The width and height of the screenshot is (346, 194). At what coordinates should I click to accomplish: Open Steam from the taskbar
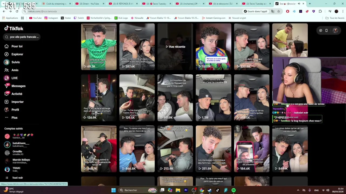(x=209, y=190)
